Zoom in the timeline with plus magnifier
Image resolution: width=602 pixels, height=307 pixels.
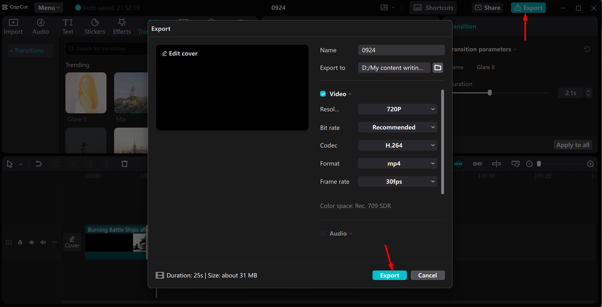click(x=590, y=164)
